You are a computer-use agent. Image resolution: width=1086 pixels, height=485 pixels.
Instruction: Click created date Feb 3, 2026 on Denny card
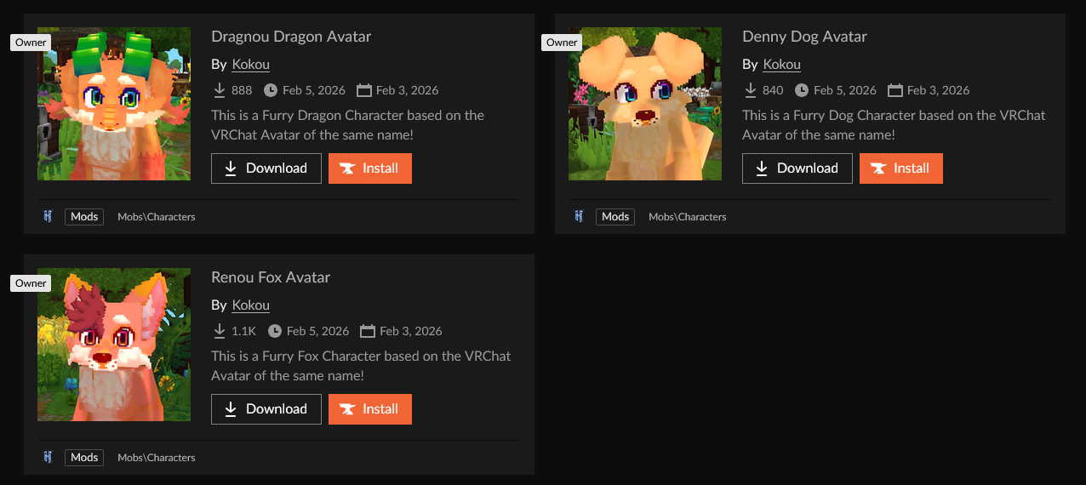(x=939, y=90)
